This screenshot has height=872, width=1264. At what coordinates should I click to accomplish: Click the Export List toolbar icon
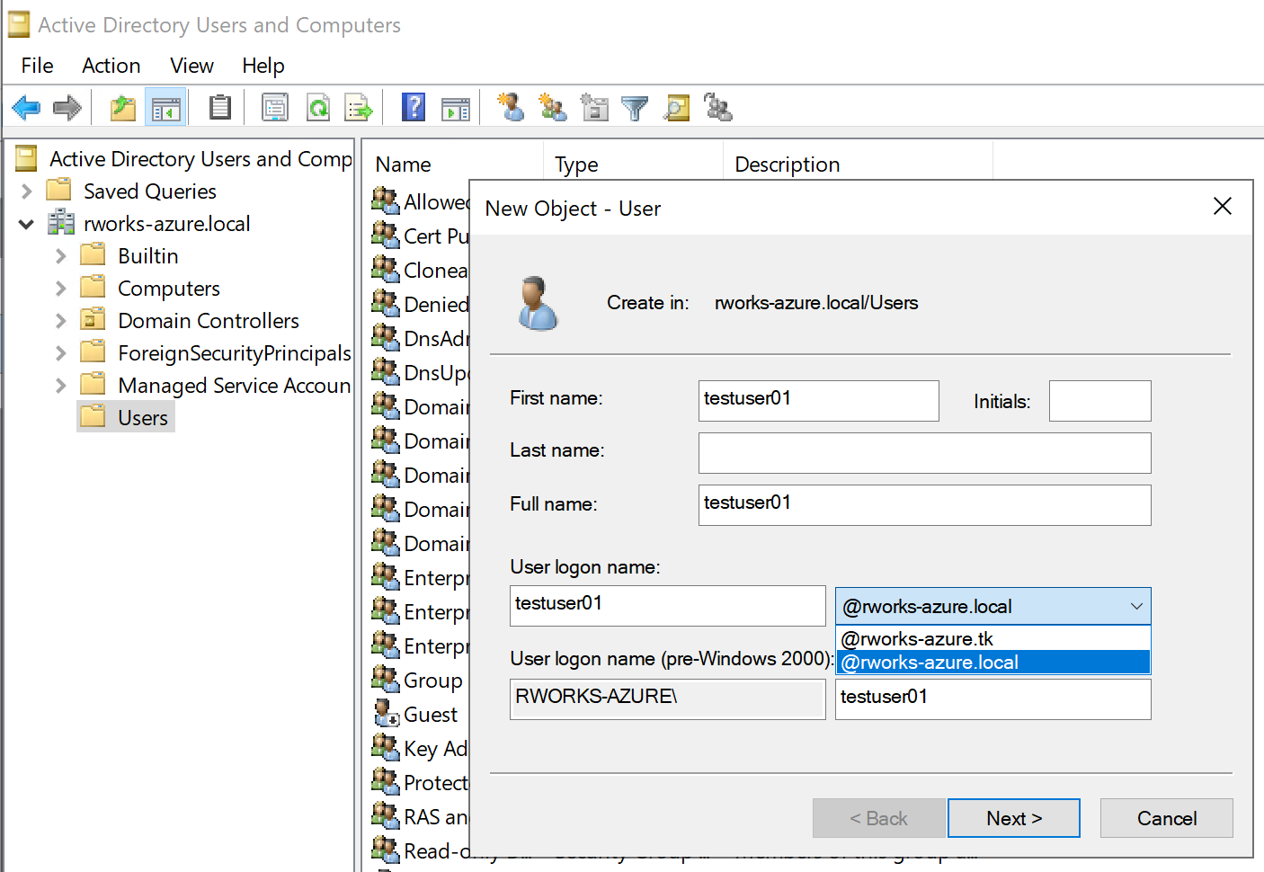coord(360,109)
